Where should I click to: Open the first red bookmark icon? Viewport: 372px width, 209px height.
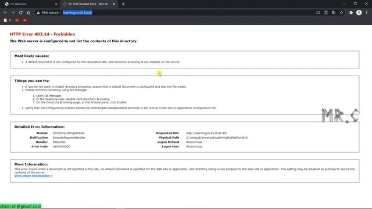(17, 20)
